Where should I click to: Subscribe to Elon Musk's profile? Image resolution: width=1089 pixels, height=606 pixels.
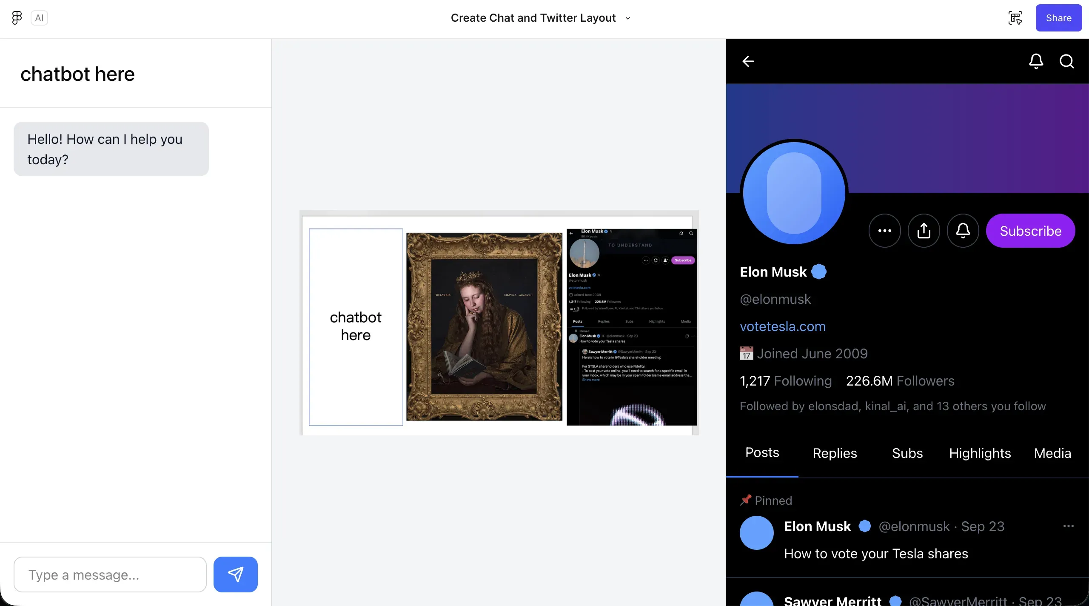pyautogui.click(x=1031, y=231)
